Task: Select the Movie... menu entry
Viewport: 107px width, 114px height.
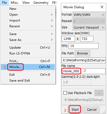Action: click(28, 67)
